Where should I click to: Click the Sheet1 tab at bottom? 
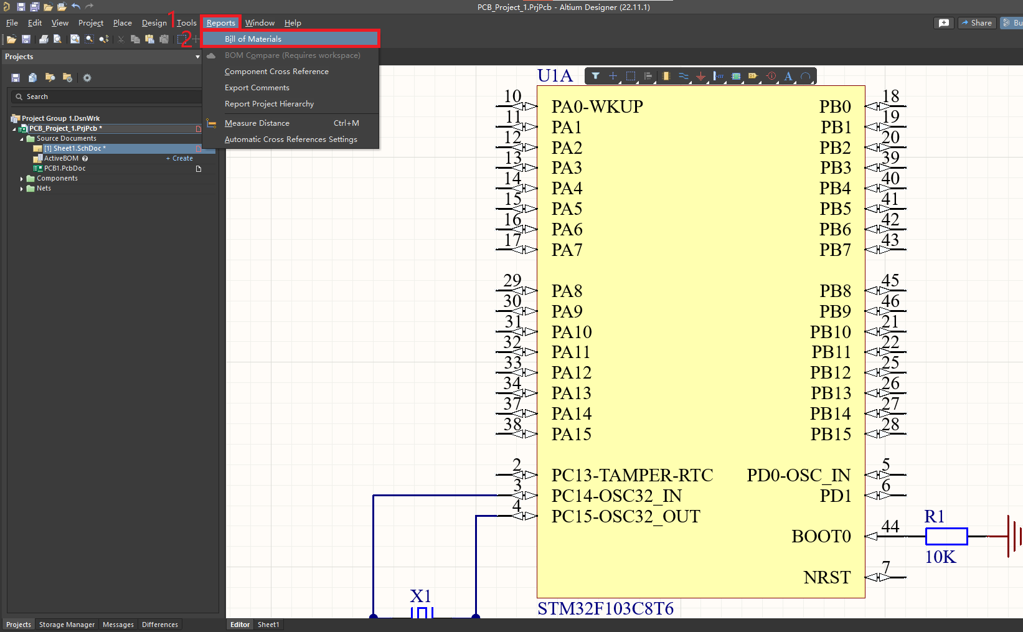pyautogui.click(x=268, y=625)
